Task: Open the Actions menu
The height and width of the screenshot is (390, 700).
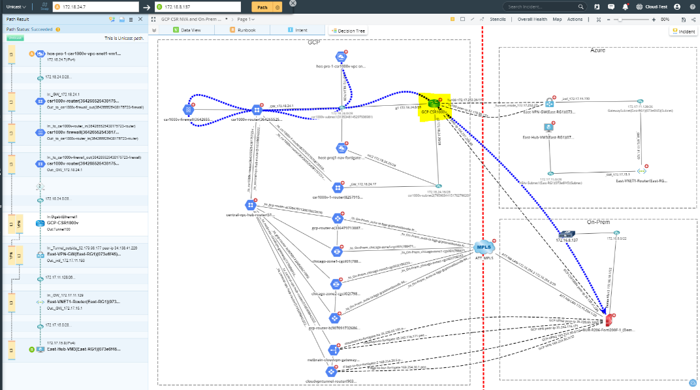Action: (x=574, y=20)
